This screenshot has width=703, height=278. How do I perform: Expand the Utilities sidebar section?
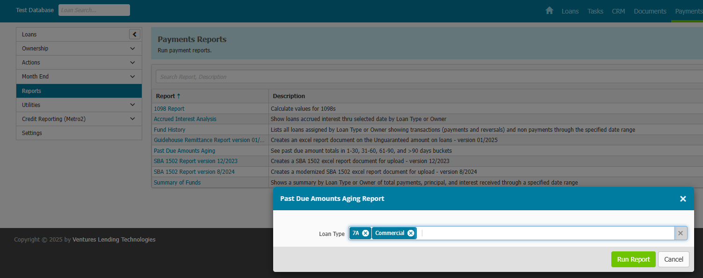79,105
